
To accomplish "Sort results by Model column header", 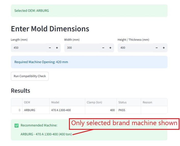I will point(67,102).
